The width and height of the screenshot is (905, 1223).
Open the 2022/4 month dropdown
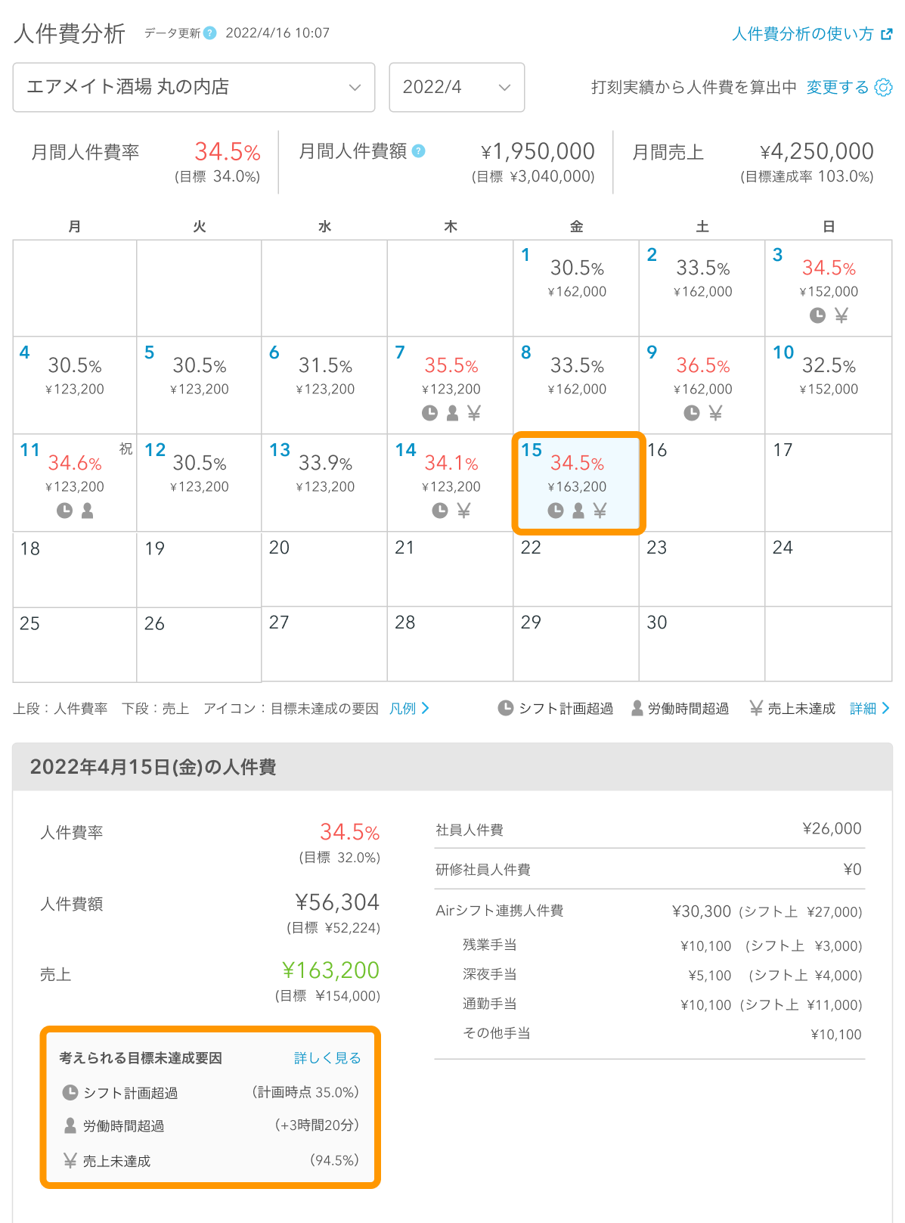457,88
